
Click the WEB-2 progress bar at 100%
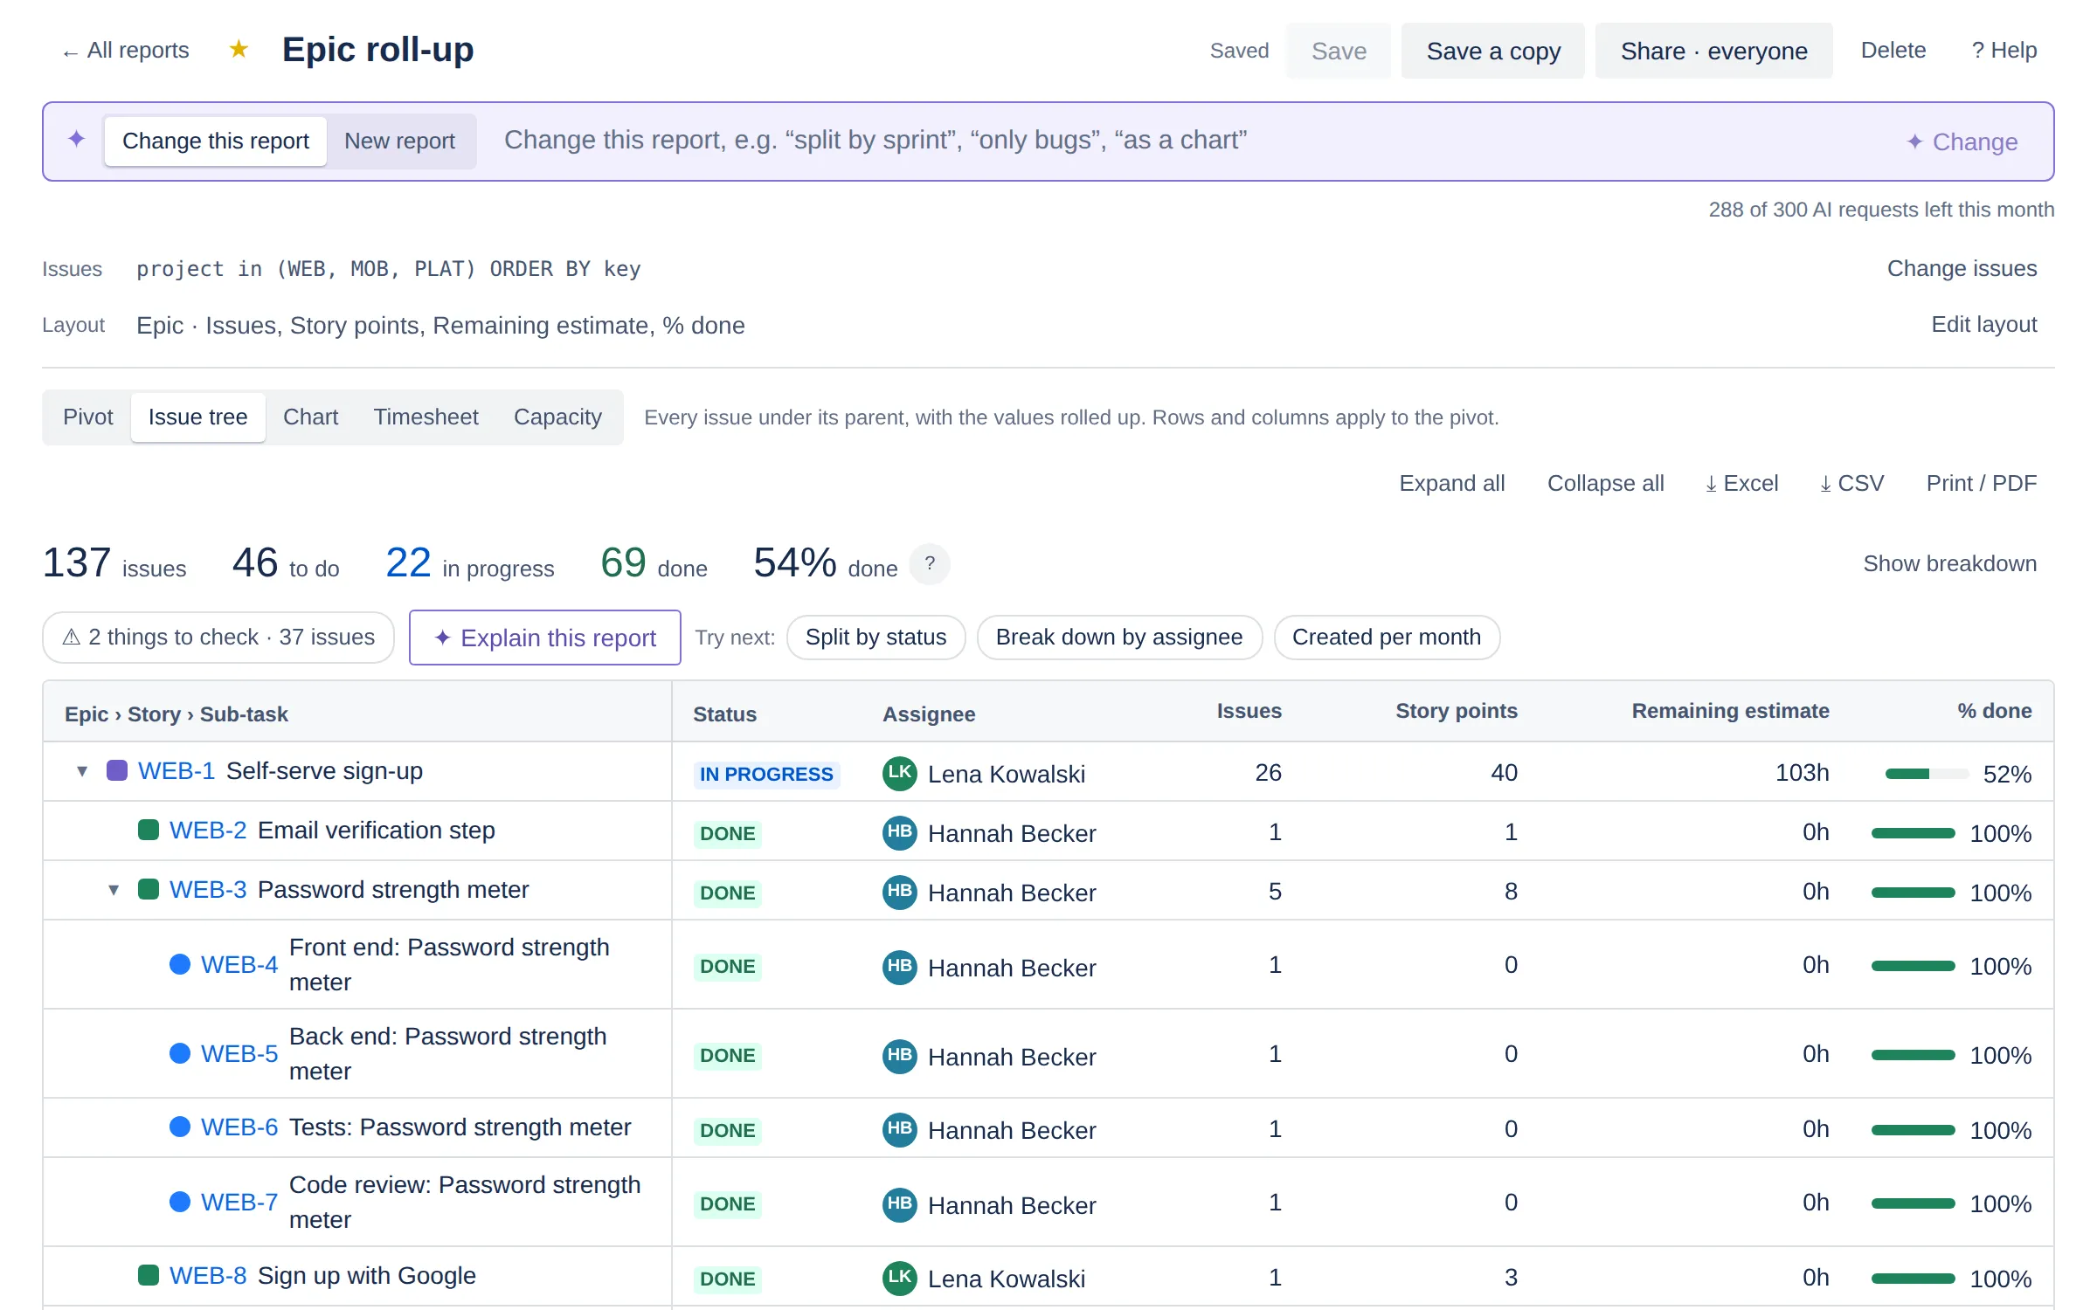pyautogui.click(x=1913, y=833)
